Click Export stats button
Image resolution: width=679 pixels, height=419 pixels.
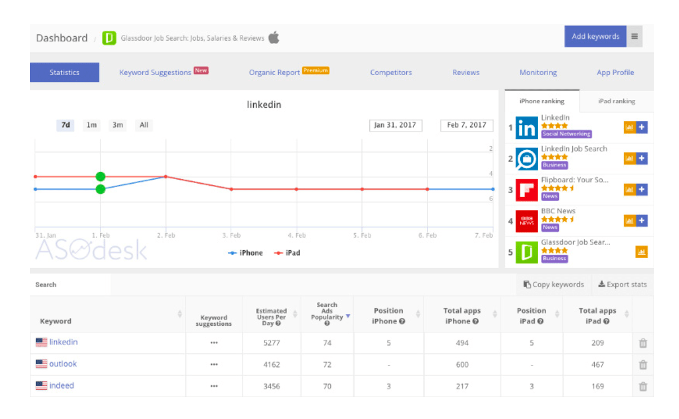623,285
